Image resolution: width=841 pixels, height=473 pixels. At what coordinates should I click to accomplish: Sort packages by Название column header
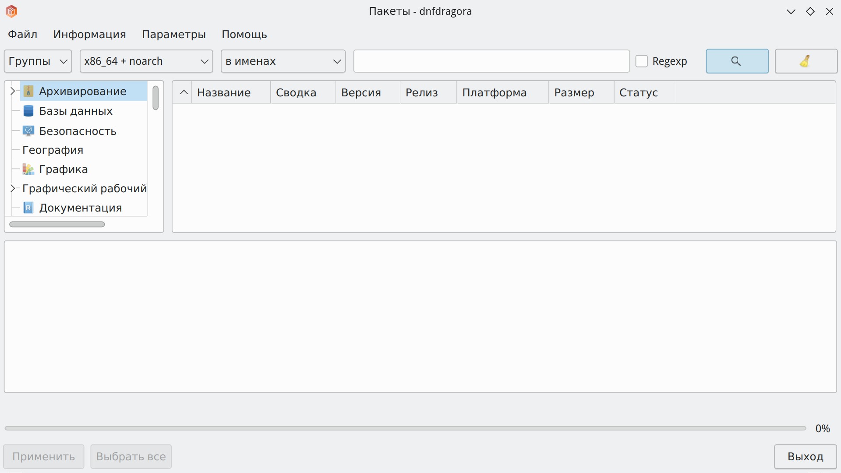(224, 93)
